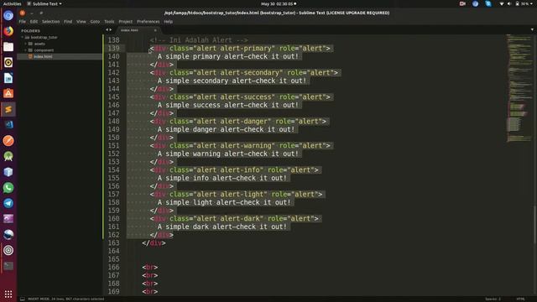
Task: Expand the assets folder
Action: coord(26,44)
